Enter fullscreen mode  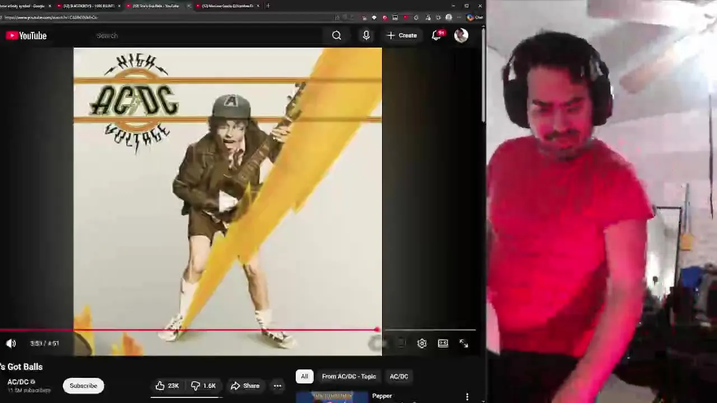point(464,343)
